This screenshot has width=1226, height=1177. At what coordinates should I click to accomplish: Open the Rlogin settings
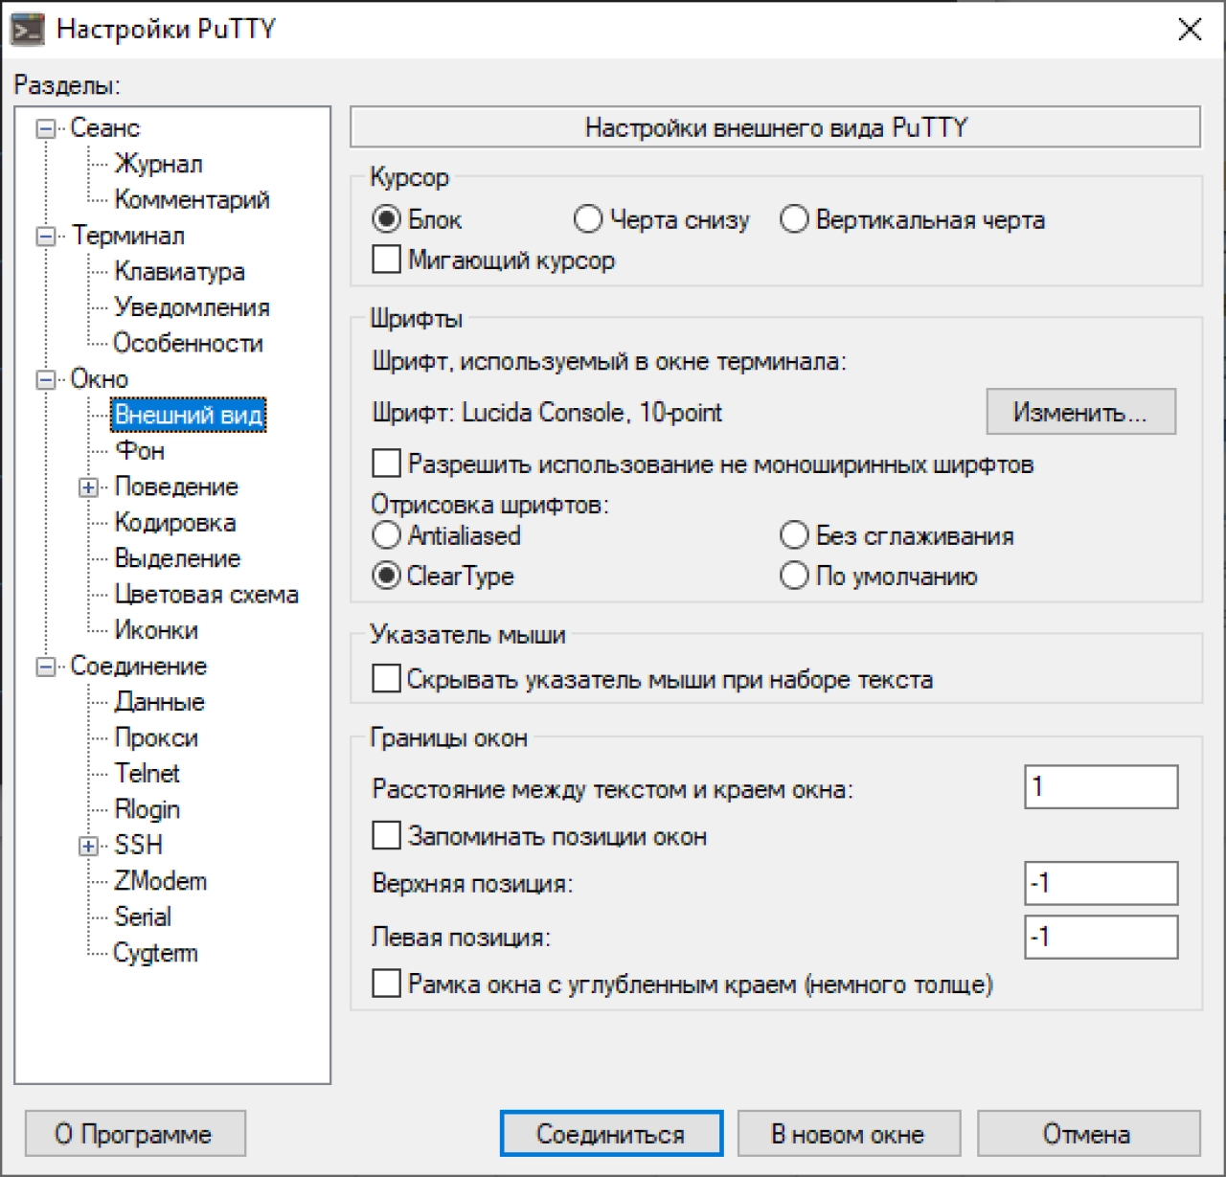pos(148,809)
